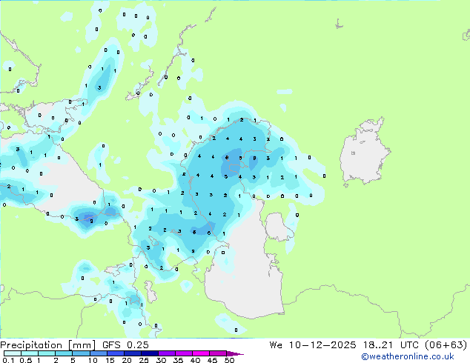Click the "GFS 0.25" model label
This screenshot has width=470, height=363.
click(x=125, y=345)
